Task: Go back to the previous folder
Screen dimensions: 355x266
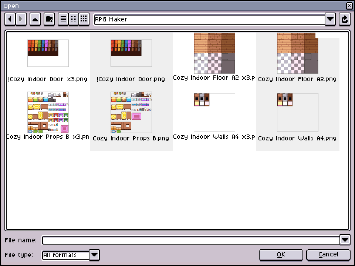Action: coord(10,19)
